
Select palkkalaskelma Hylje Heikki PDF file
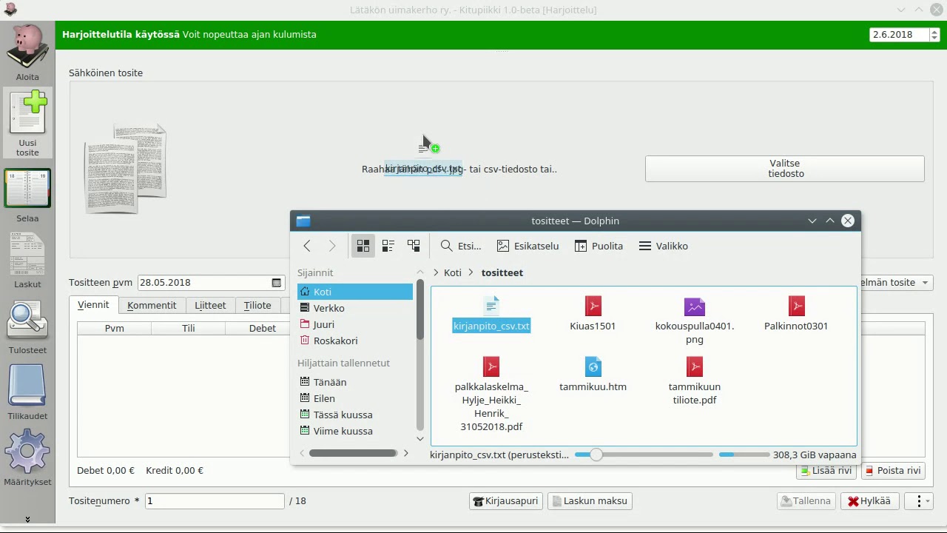pyautogui.click(x=491, y=395)
